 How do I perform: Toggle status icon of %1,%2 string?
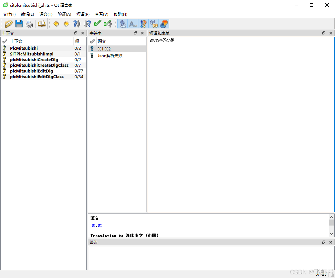point(92,49)
